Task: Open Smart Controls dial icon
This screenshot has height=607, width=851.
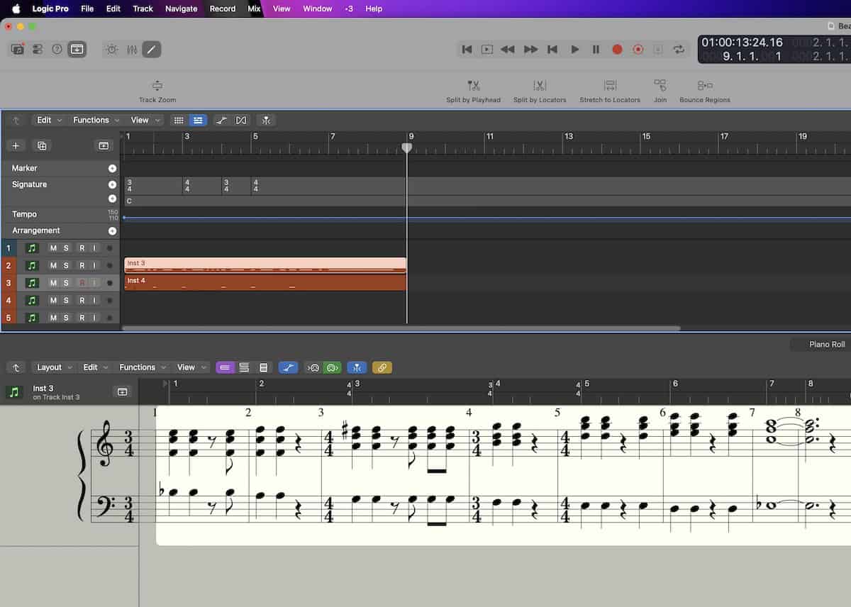Action: tap(111, 50)
